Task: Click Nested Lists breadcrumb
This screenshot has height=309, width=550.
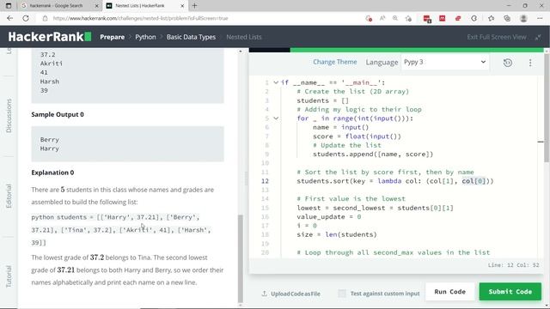Action: tap(244, 37)
